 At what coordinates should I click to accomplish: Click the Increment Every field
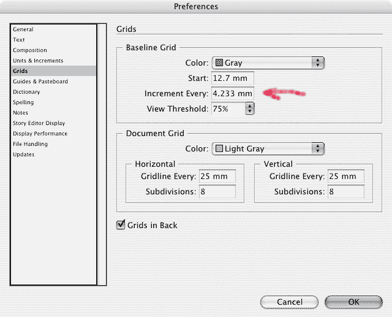tap(233, 94)
